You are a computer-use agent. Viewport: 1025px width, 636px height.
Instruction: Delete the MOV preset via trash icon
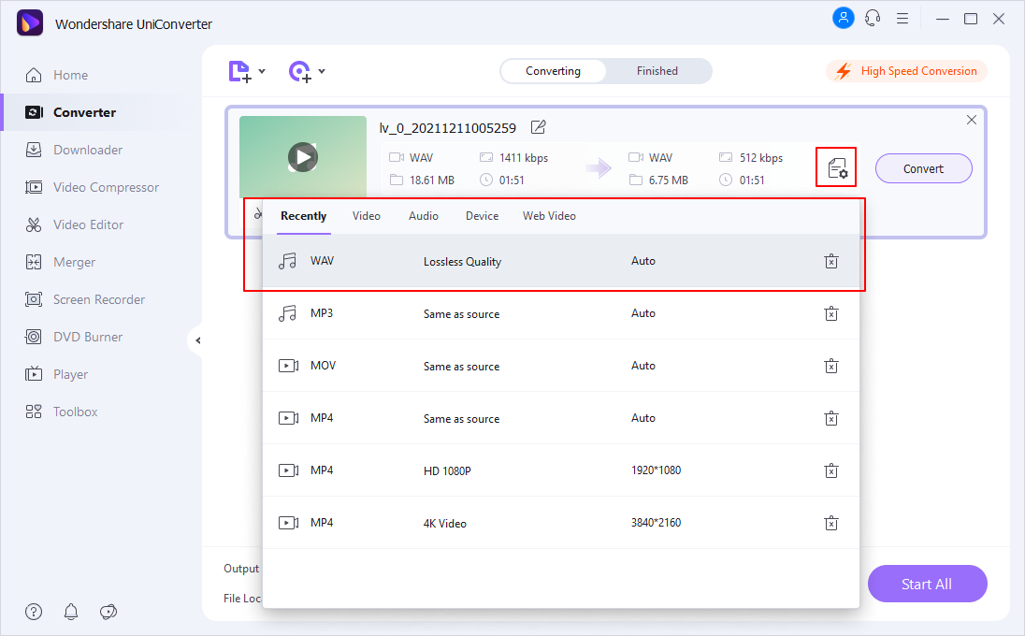[x=831, y=366]
